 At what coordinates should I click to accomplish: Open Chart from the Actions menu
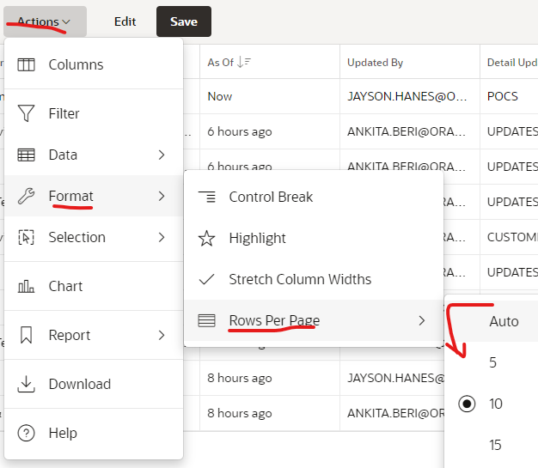94,286
